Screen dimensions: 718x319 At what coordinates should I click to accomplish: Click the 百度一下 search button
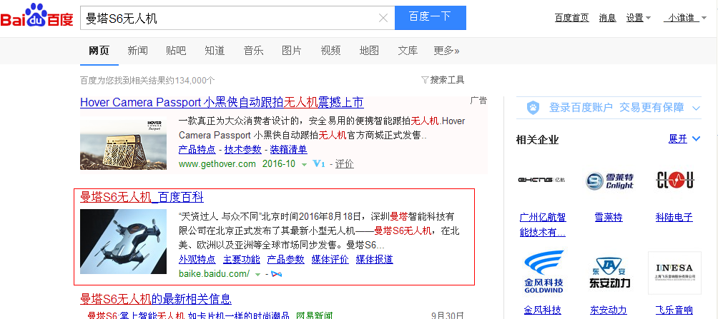point(430,18)
